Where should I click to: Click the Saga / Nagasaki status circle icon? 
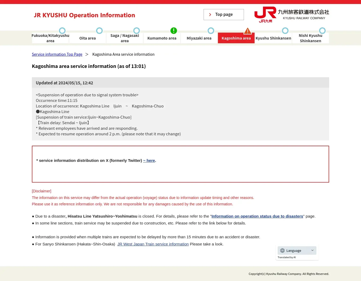click(x=136, y=31)
